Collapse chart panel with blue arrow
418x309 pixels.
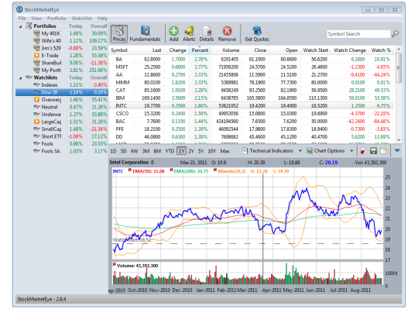[x=397, y=151]
